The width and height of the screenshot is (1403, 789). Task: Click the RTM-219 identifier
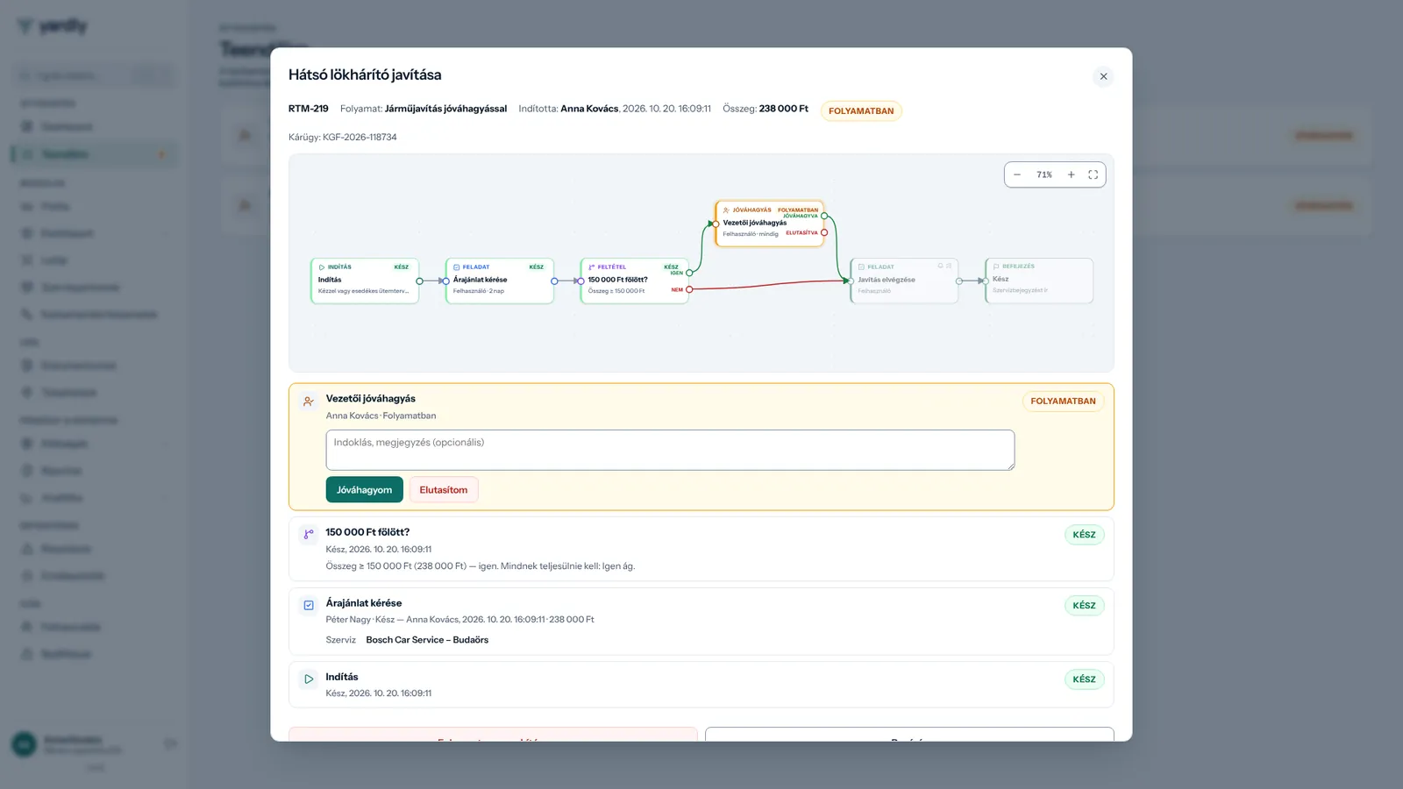coord(309,109)
